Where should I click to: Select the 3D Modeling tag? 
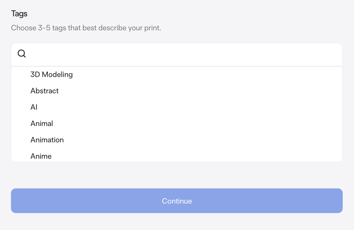[x=177, y=75]
